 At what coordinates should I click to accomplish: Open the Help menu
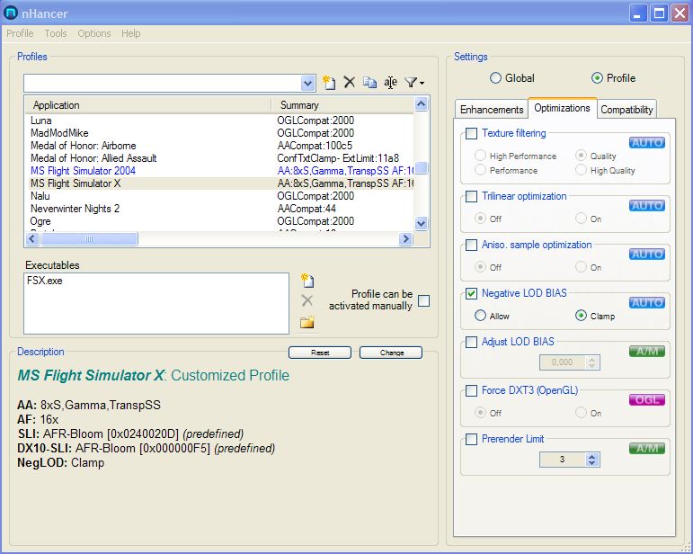[131, 33]
